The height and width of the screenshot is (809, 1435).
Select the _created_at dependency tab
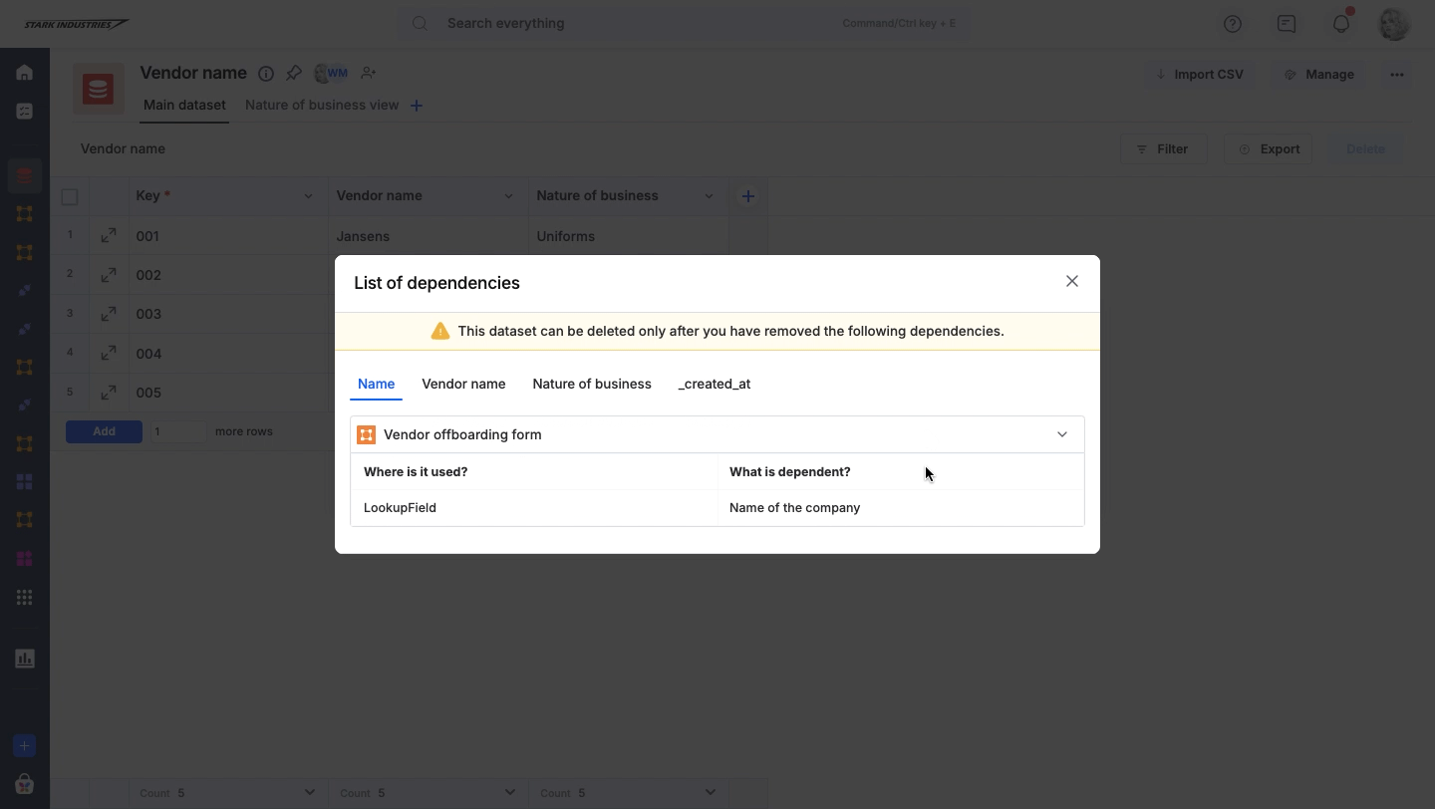pyautogui.click(x=715, y=384)
